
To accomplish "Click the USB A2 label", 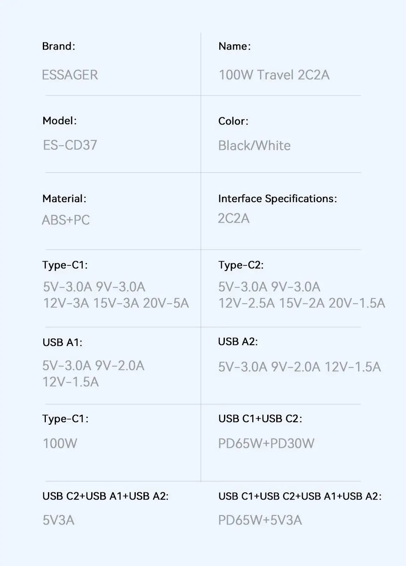I will [x=238, y=342].
